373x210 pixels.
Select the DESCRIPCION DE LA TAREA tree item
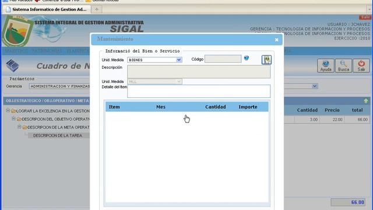[x=57, y=135]
